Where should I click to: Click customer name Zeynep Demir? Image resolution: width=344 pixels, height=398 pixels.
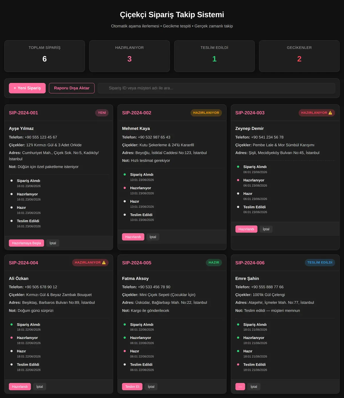pyautogui.click(x=249, y=129)
